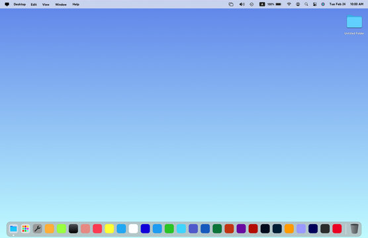Open the View menu
368x238 pixels.
(x=46, y=4)
